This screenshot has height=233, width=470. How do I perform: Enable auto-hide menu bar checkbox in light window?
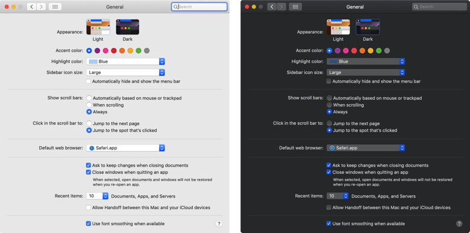(89, 81)
